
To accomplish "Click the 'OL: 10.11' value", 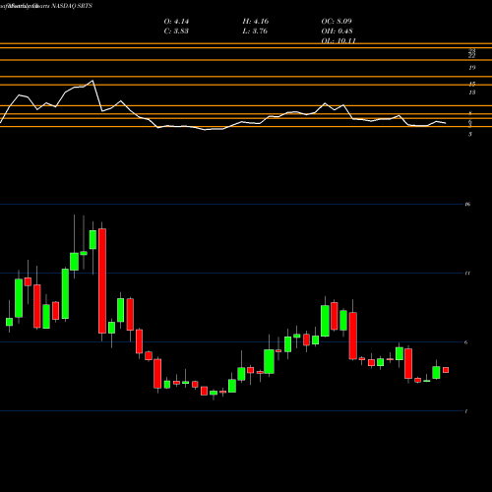I will pos(338,40).
